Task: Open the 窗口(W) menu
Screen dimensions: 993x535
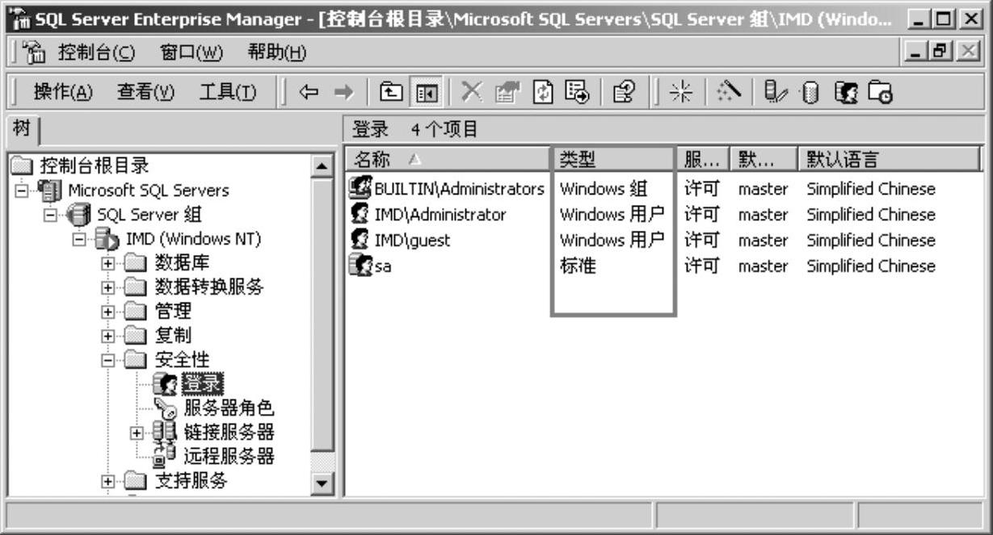Action: point(191,55)
